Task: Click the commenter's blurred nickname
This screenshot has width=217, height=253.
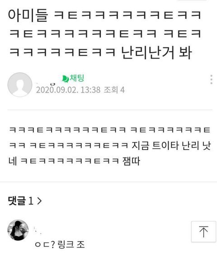Action: (38, 230)
